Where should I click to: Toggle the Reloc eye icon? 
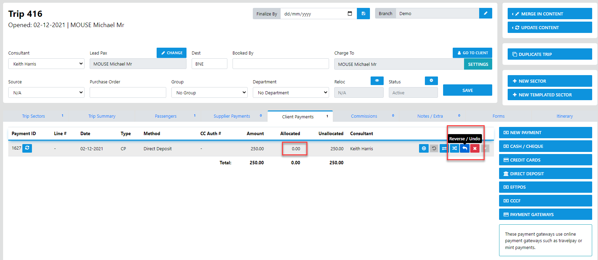pyautogui.click(x=377, y=81)
